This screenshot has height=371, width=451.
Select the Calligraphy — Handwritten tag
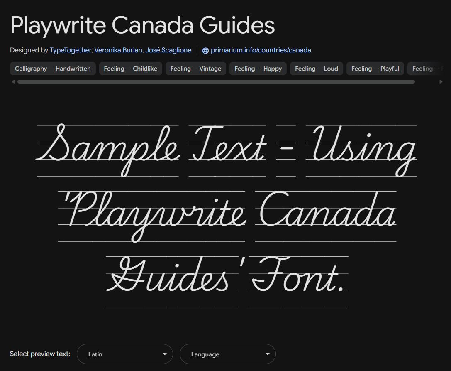coord(53,69)
